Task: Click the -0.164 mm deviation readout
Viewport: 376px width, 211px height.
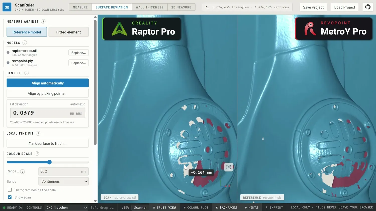Action: [201, 172]
